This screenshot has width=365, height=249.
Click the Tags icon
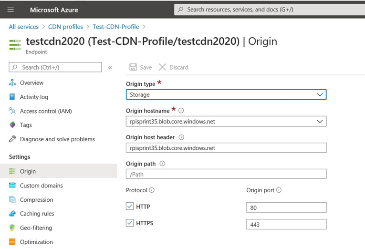pyautogui.click(x=12, y=125)
